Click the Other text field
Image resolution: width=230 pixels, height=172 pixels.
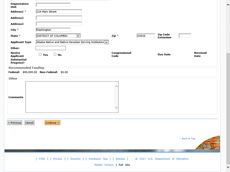(51, 48)
